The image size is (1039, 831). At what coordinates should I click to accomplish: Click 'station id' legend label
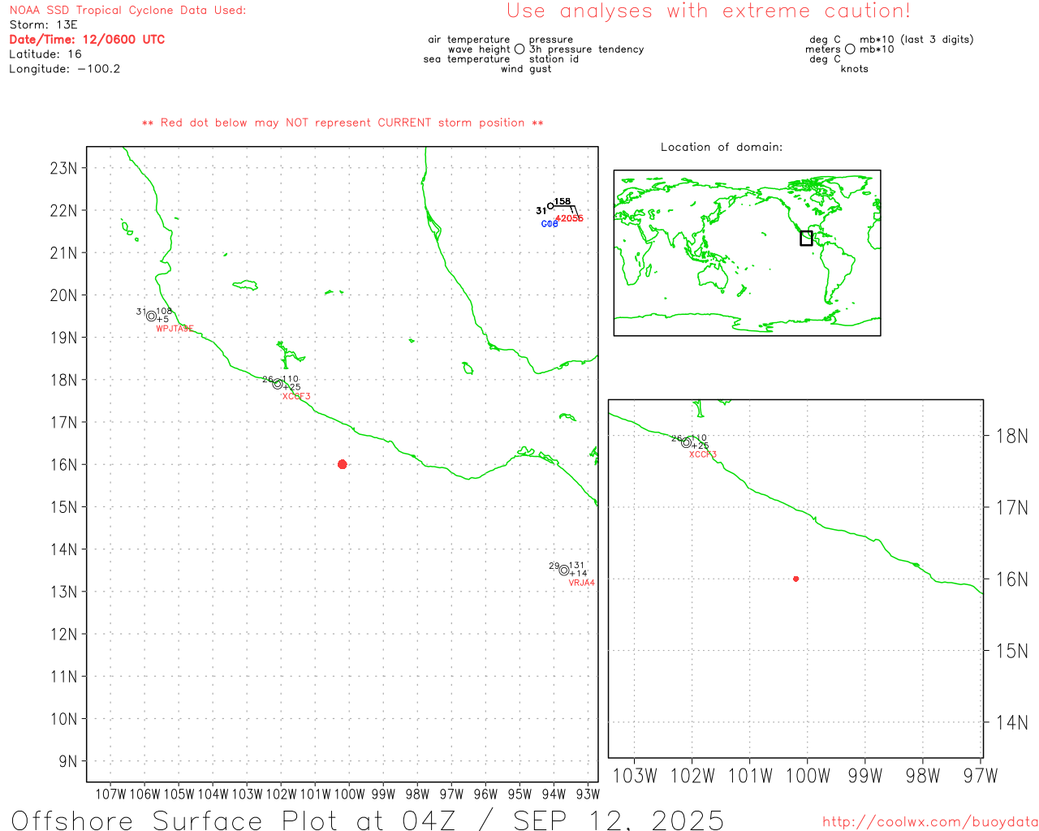point(554,59)
